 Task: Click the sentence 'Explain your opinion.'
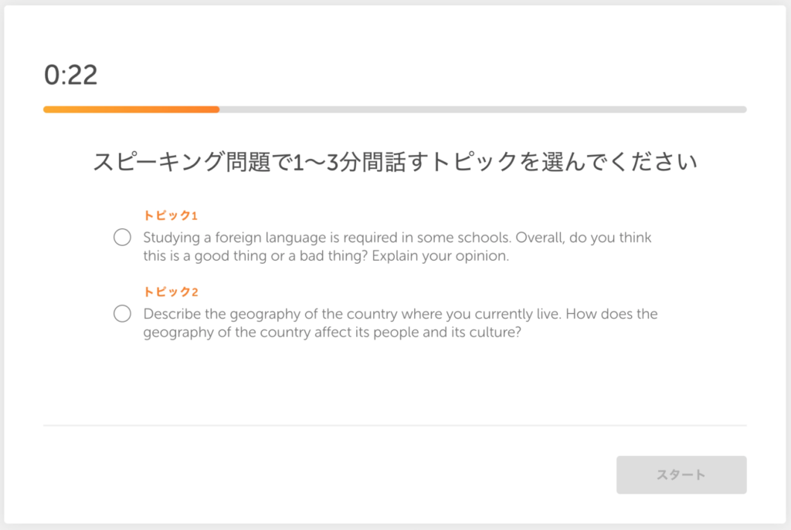(x=440, y=256)
